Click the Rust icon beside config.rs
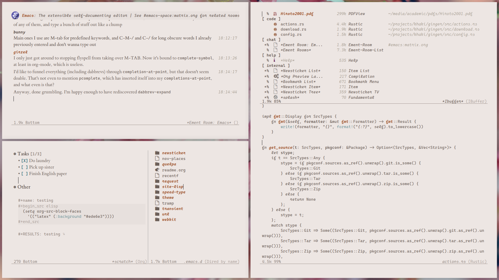499x280 pixels. 275,34
